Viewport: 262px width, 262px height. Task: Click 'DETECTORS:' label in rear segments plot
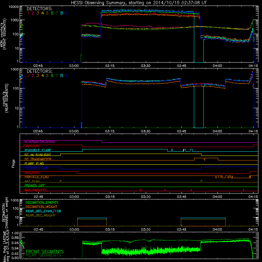point(40,71)
